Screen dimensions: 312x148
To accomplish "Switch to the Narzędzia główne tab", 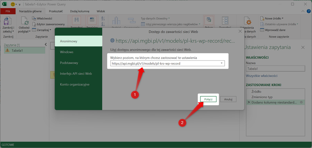I will 30,11.
